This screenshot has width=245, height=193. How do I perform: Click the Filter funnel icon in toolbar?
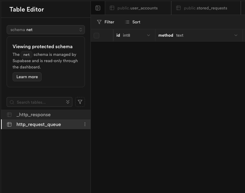pos(99,22)
